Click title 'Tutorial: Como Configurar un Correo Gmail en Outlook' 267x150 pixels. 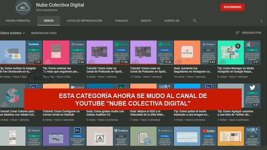(x=61, y=113)
